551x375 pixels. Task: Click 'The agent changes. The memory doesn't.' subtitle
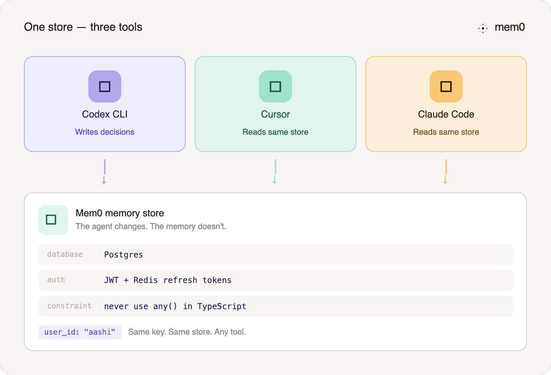tap(151, 226)
